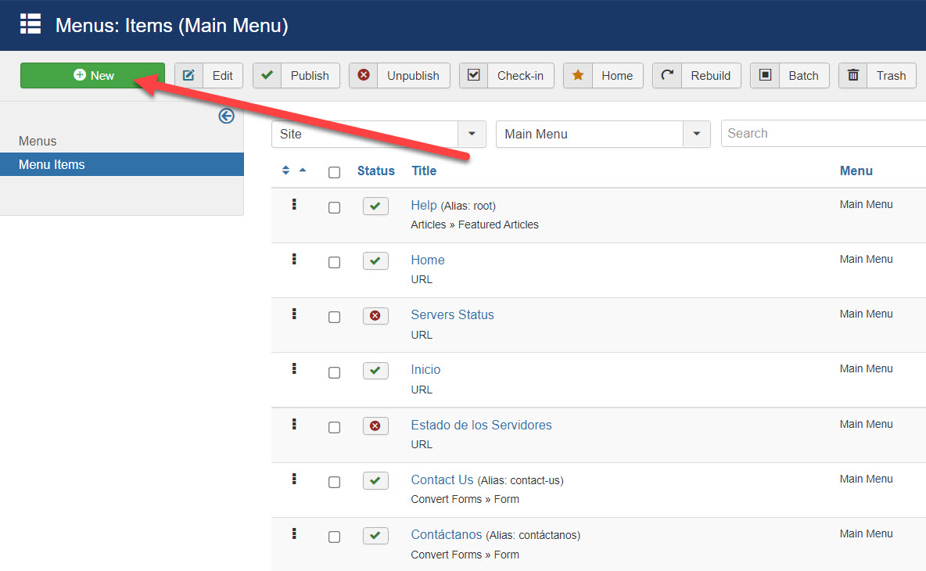Toggle published status of Inicio item
Screen dimensions: 926x571
375,371
